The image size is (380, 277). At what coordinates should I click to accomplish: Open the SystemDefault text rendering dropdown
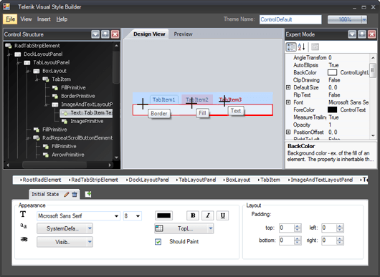65,228
